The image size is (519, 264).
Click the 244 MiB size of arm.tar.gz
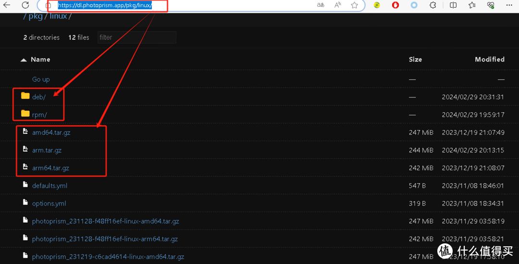pos(421,150)
